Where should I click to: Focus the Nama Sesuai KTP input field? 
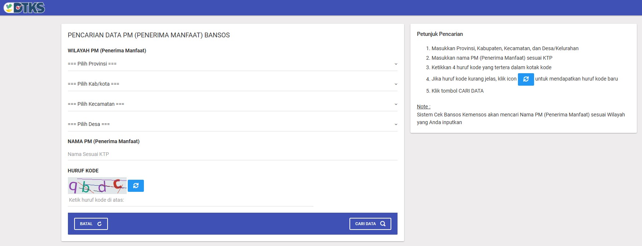pos(232,154)
